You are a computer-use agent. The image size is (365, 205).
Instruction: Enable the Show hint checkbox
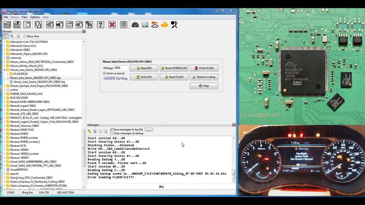[x=25, y=36]
